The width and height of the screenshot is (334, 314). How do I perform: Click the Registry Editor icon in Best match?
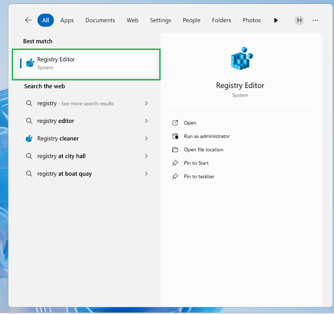(30, 63)
